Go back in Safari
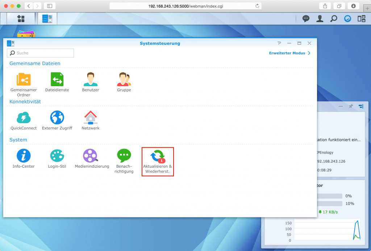This screenshot has width=371, height=251. click(29, 6)
